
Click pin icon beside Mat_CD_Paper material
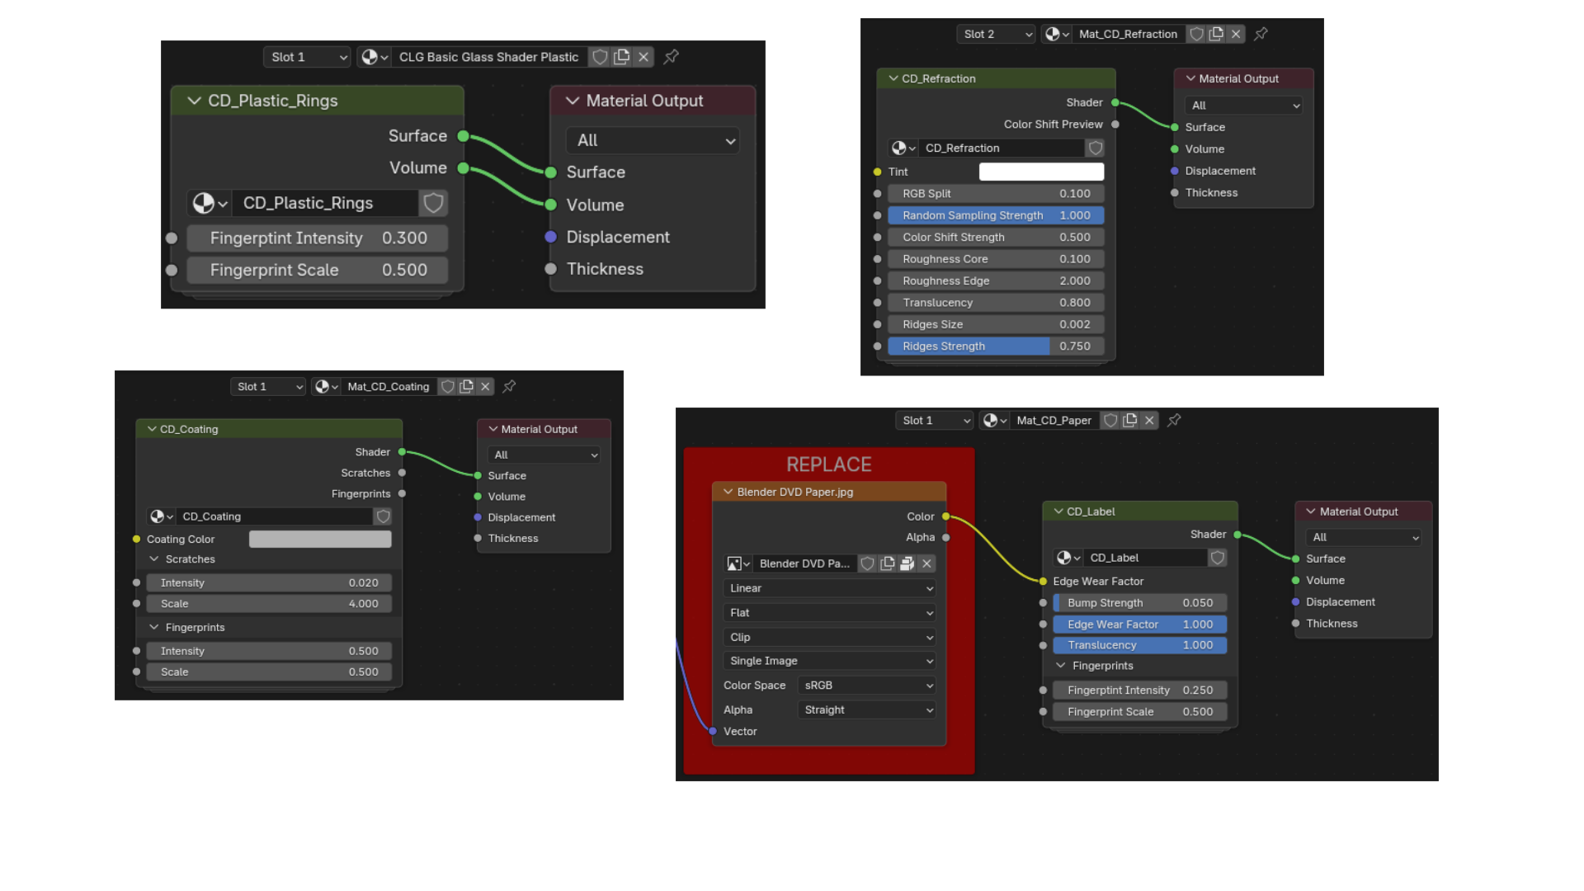coord(1174,420)
